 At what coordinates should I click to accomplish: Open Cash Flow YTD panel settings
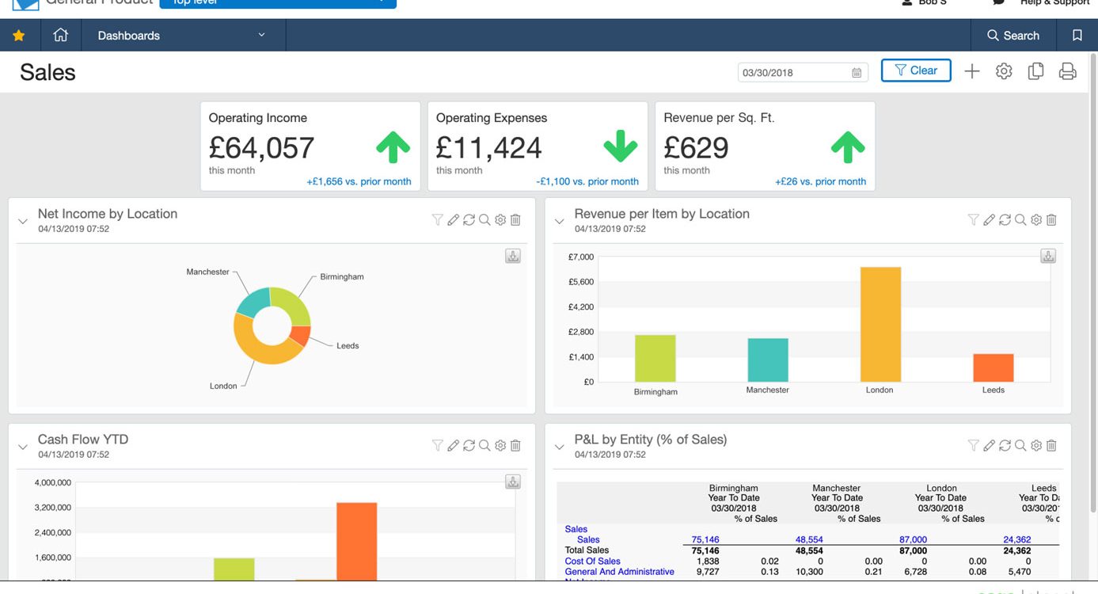click(x=500, y=446)
